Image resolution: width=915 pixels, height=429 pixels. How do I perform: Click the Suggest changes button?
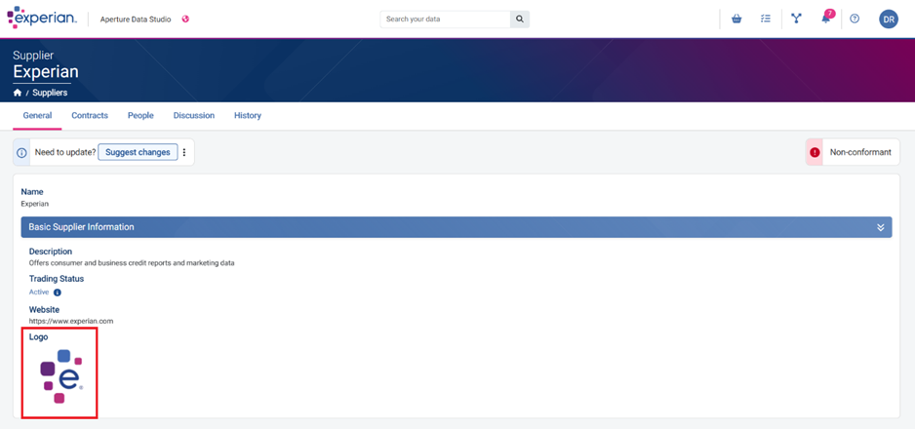138,152
